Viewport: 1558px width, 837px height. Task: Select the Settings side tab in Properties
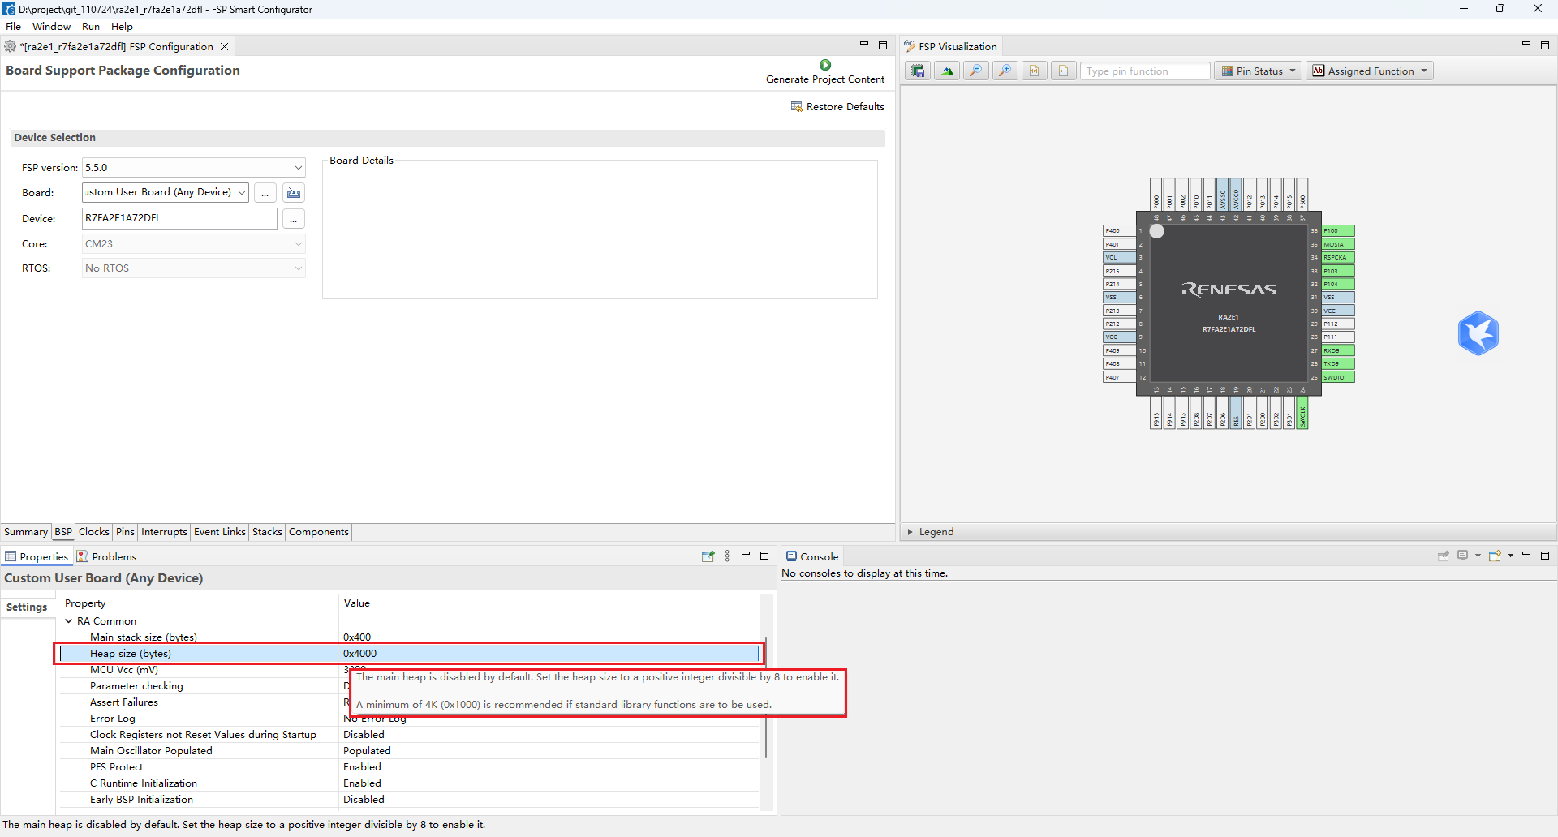[x=27, y=607]
